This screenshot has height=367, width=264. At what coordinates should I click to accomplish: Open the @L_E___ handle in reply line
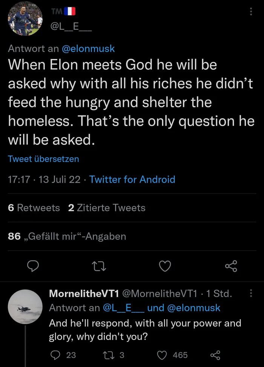[123, 308]
